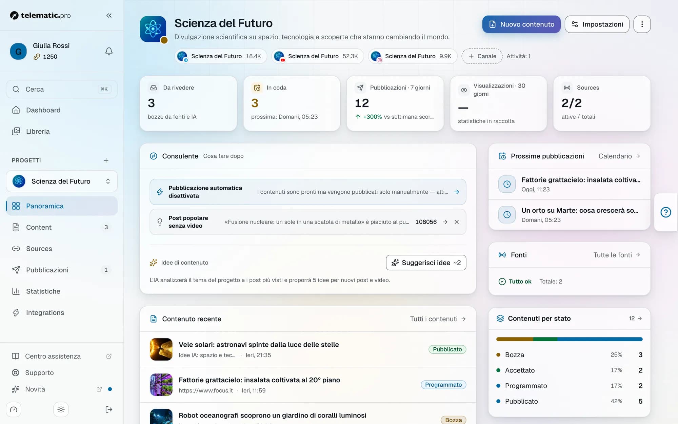The image size is (678, 424).
Task: Open Centro assistenza external link icon
Action: (x=109, y=356)
